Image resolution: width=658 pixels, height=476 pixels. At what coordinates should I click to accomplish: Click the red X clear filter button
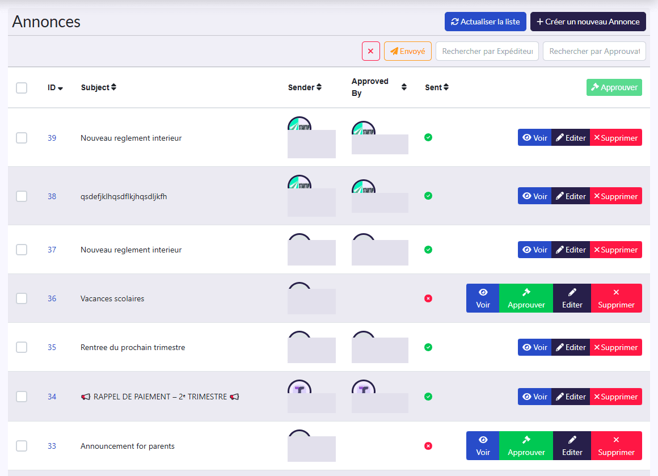pyautogui.click(x=371, y=51)
